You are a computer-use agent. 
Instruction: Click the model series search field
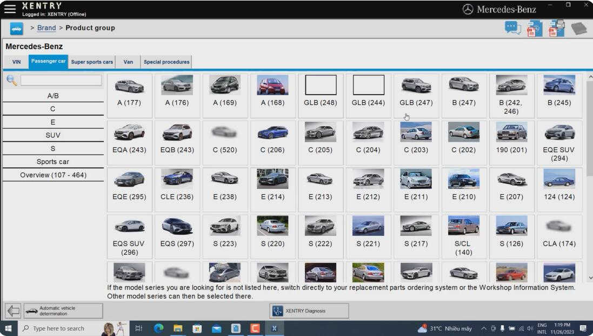pyautogui.click(x=61, y=80)
